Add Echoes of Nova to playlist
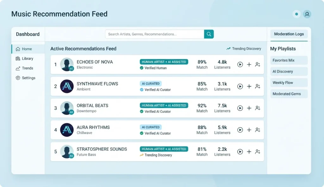Image resolution: width=324 pixels, height=187 pixels. 249,64
